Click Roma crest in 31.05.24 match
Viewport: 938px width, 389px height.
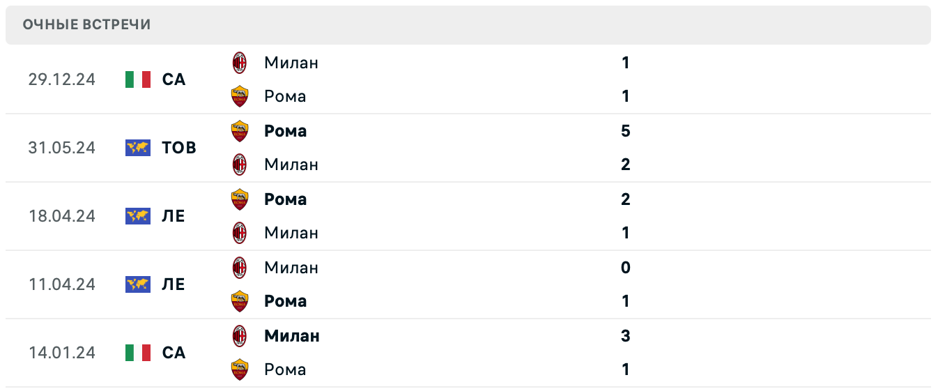[x=240, y=131]
